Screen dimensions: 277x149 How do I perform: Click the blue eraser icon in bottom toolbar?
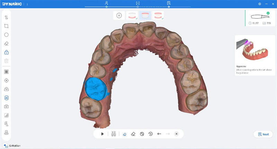124,134
